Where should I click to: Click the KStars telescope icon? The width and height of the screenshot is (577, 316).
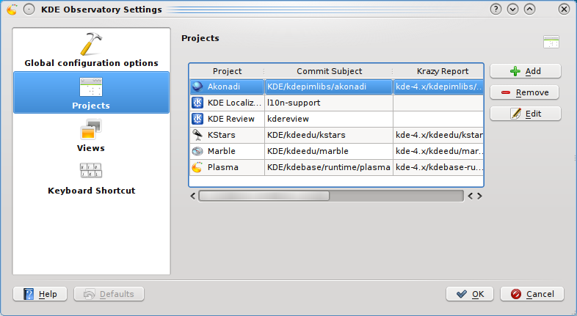tap(197, 135)
